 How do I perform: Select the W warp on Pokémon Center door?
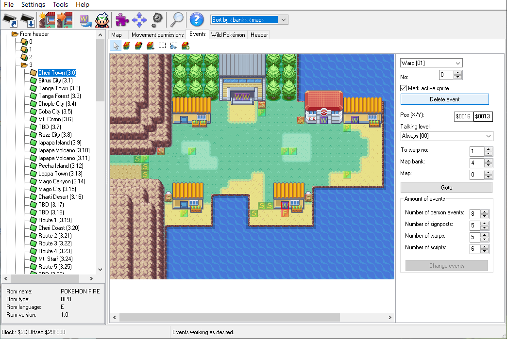(x=323, y=120)
